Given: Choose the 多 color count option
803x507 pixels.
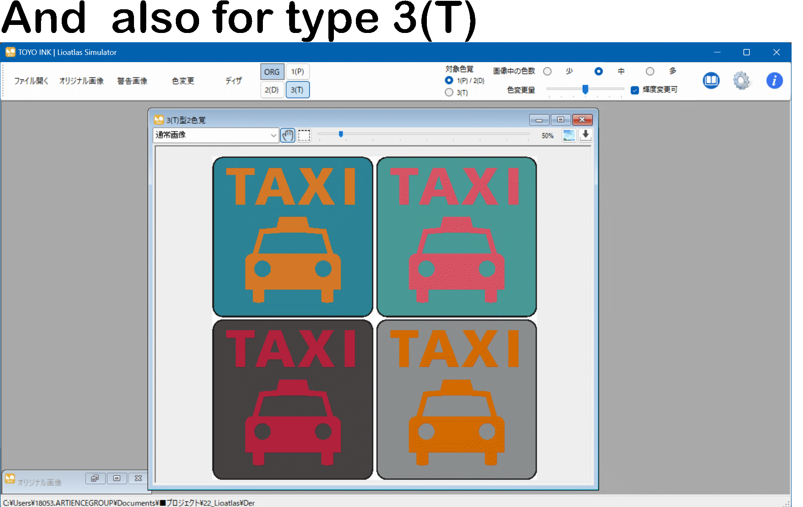Looking at the screenshot, I should (x=650, y=71).
